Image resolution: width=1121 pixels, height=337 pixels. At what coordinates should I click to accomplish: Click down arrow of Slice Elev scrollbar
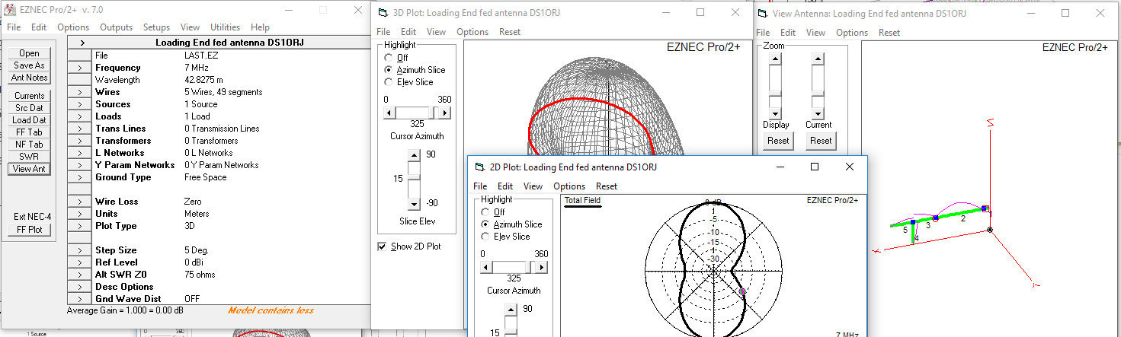click(414, 205)
